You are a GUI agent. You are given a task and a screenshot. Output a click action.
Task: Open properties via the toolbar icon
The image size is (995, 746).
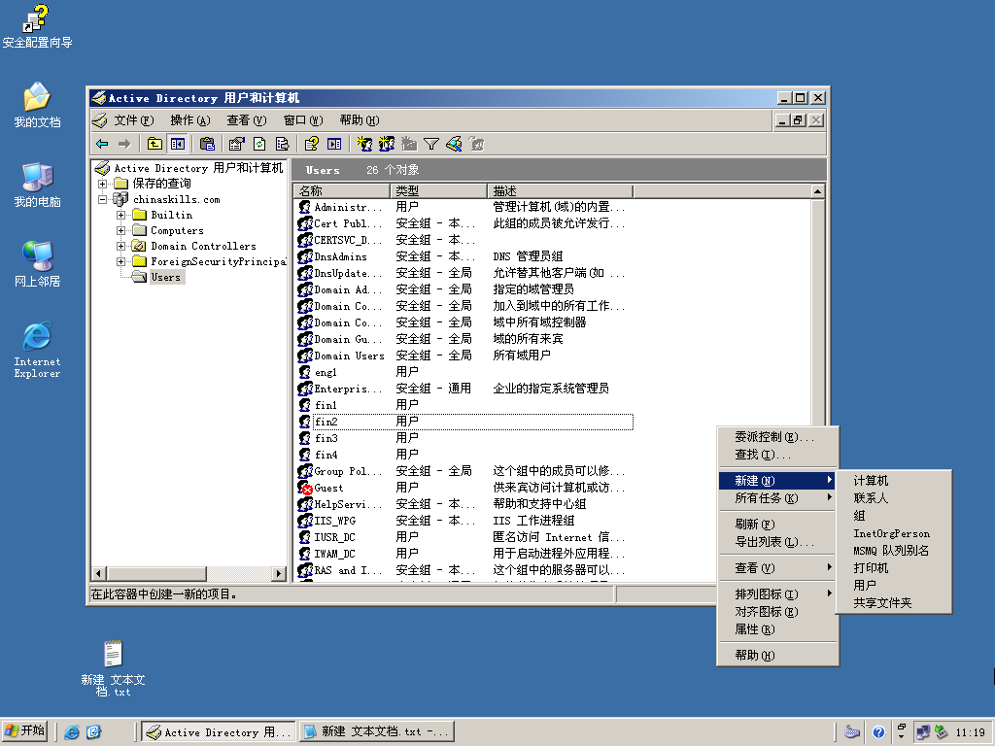click(237, 144)
